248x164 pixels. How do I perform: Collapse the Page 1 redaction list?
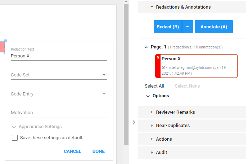[x=146, y=47]
